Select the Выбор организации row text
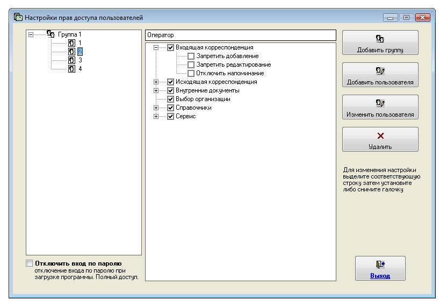 203,99
